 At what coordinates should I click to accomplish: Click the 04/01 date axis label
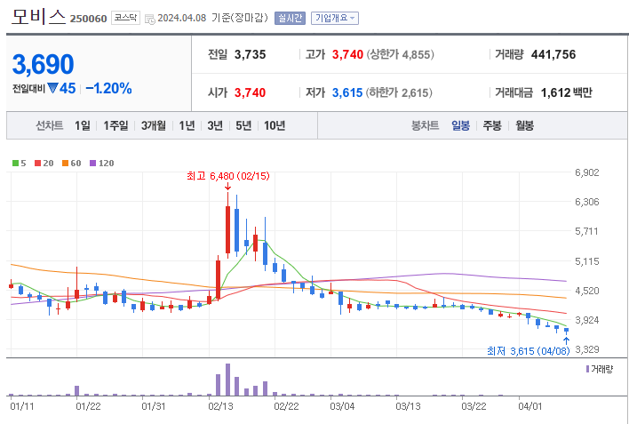529,406
